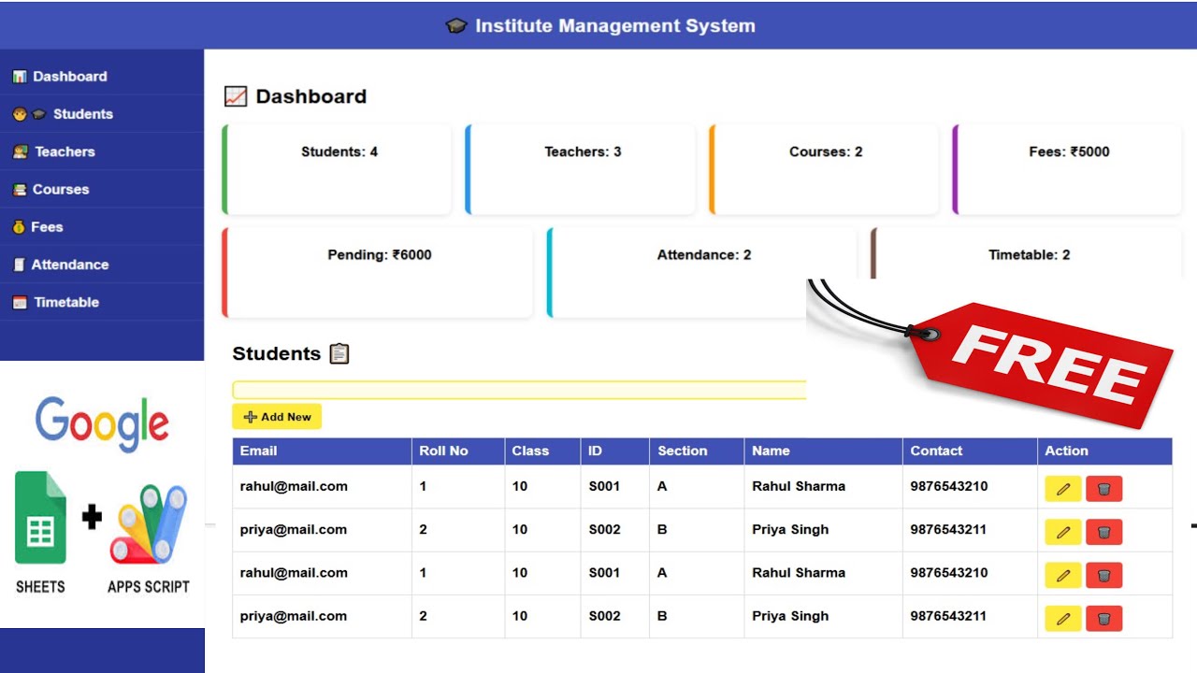Click the Email column header
The width and height of the screenshot is (1197, 673).
click(322, 451)
